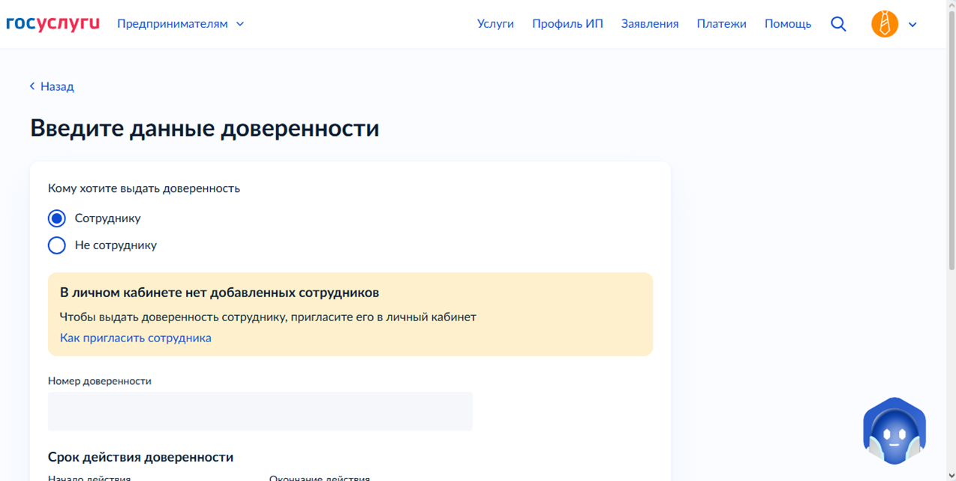The width and height of the screenshot is (956, 481).
Task: Open the Заявления menu item
Action: click(x=650, y=24)
